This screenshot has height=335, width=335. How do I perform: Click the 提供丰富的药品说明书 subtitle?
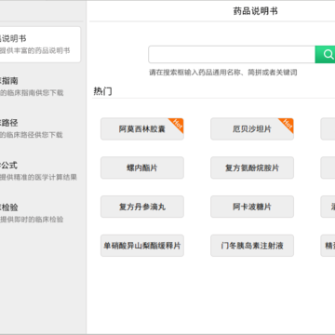(x=34, y=51)
